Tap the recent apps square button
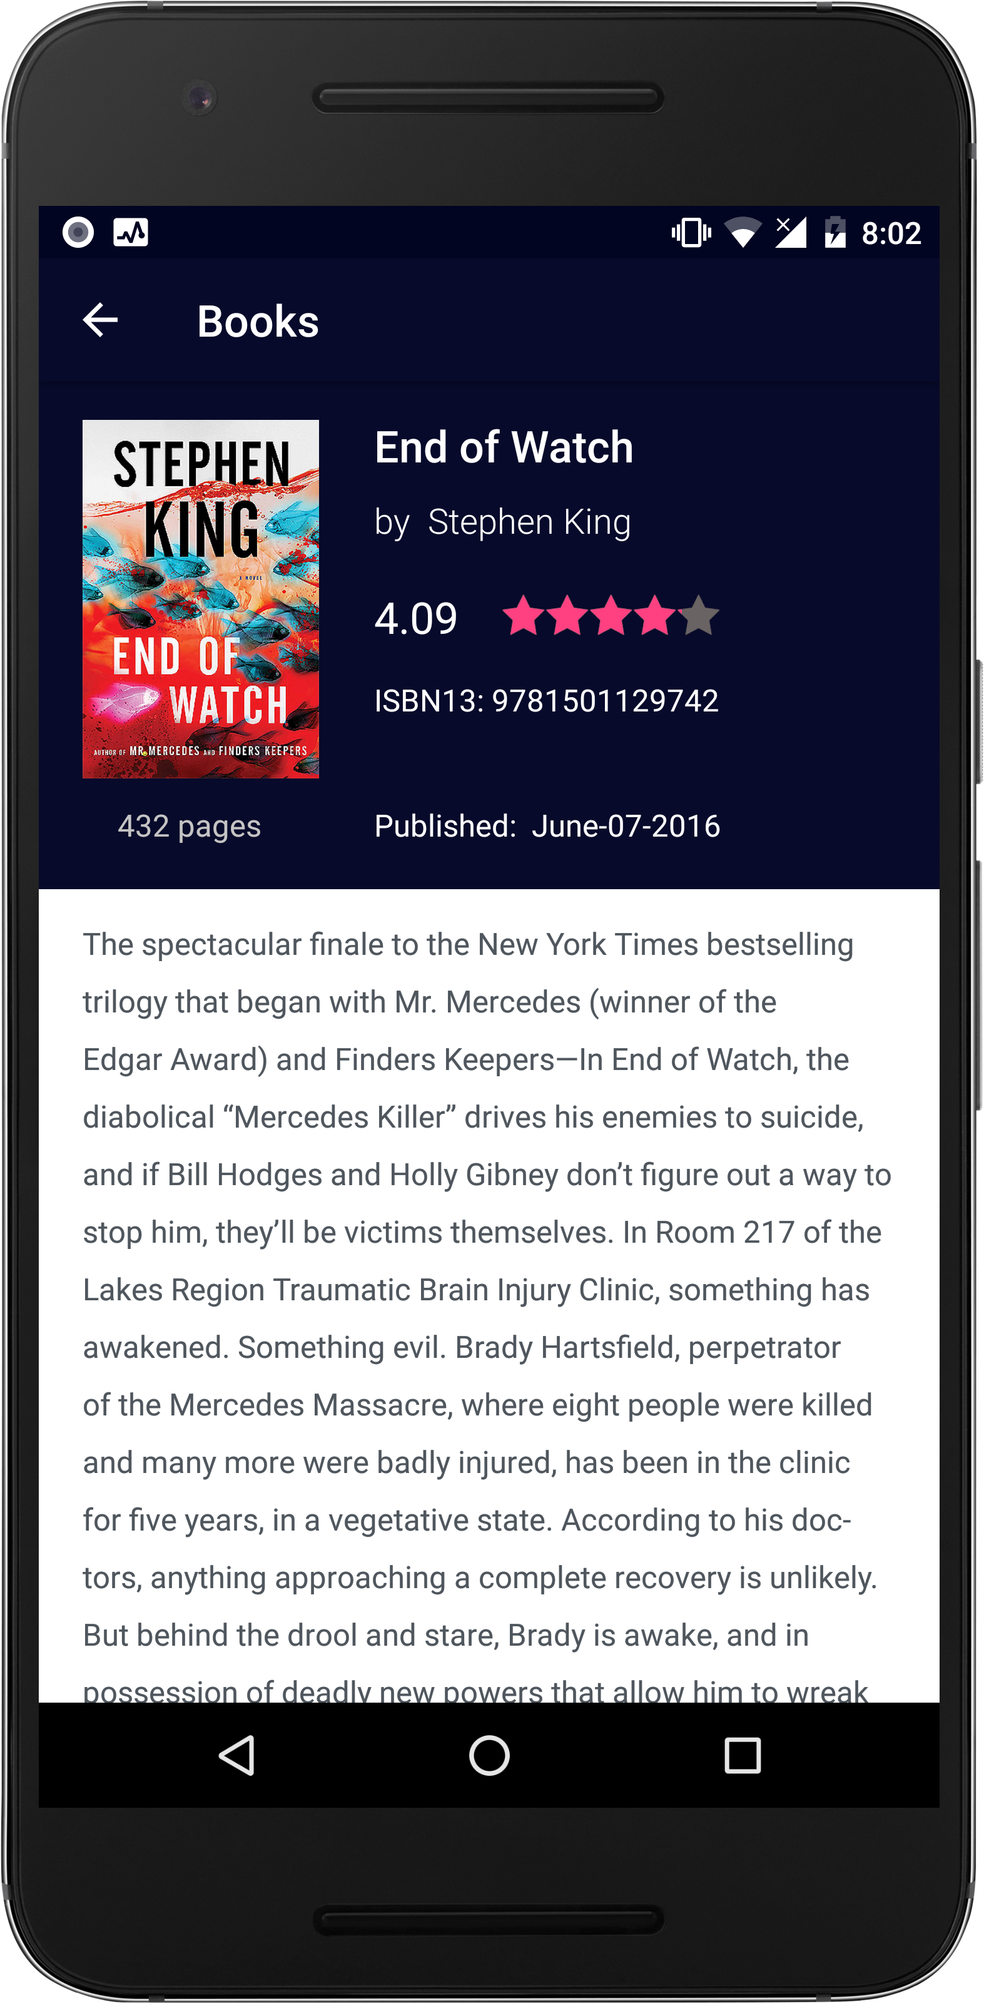The height and width of the screenshot is (2003, 984). 743,1755
